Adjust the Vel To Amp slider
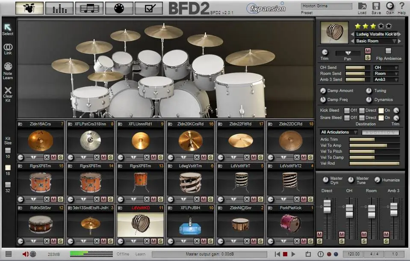Viewport: 410px width, 261px height. click(374, 145)
